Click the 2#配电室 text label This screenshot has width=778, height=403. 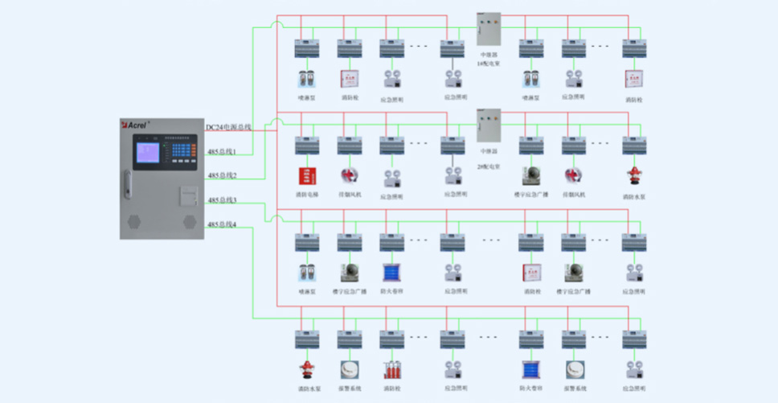point(489,167)
